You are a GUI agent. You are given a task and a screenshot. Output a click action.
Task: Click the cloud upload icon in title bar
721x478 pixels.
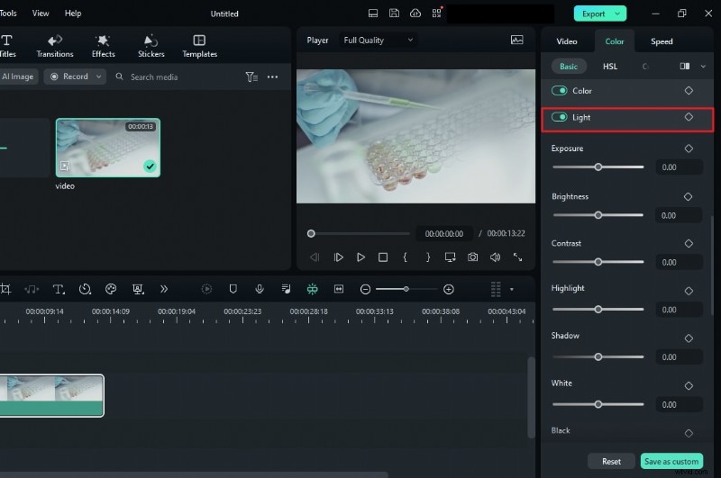415,14
